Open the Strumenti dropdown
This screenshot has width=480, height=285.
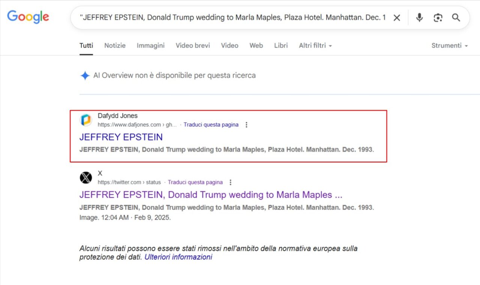click(x=450, y=45)
